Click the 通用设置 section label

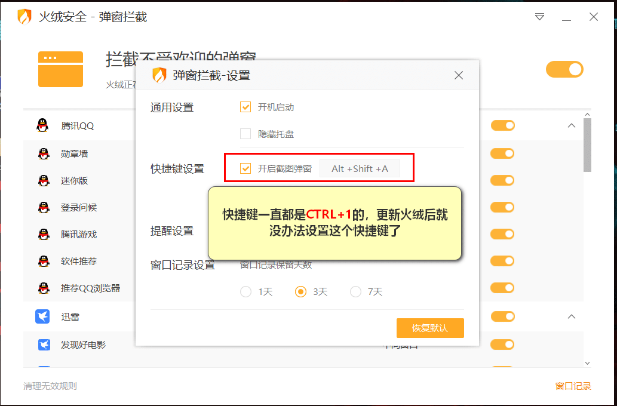click(x=172, y=107)
